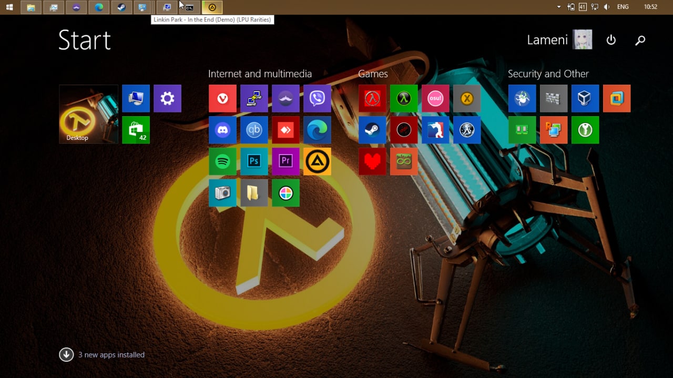
Task: Open the Vivaldi browser tile
Action: [222, 98]
